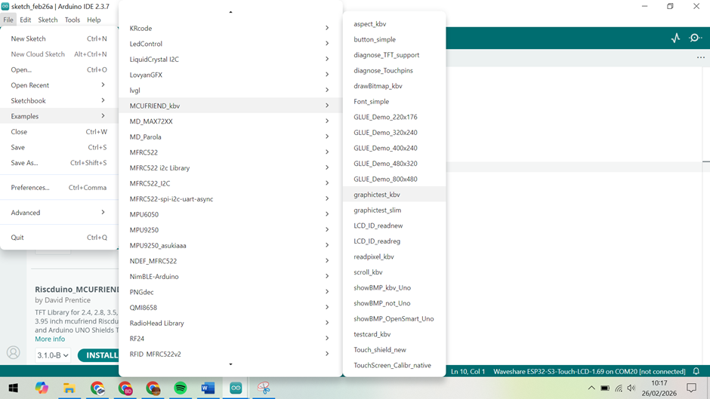Click the three-dot overflow menu icon
Viewport: 710px width, 399px height.
point(700,58)
